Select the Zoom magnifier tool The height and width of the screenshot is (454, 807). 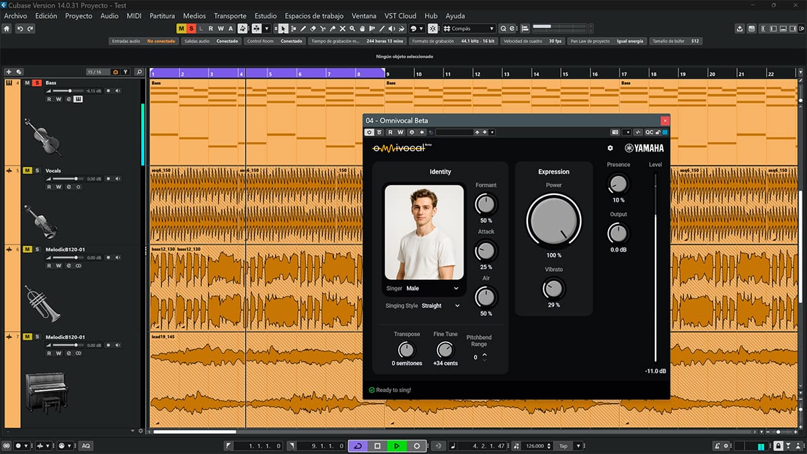coord(352,29)
